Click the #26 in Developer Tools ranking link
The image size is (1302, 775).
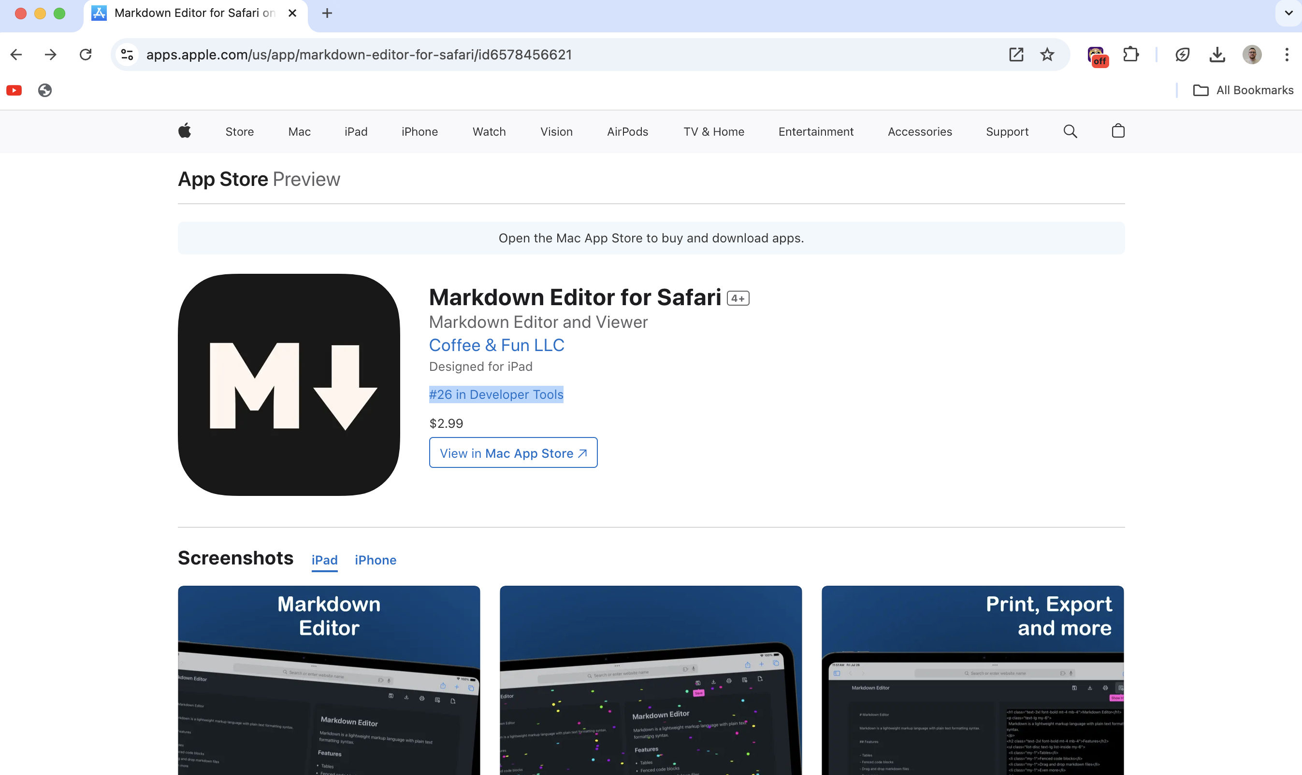pyautogui.click(x=496, y=394)
